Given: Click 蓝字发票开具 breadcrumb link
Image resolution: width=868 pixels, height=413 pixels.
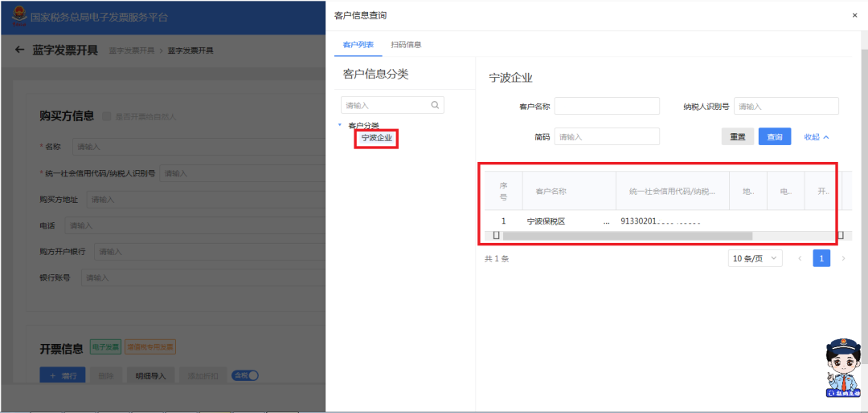Looking at the screenshot, I should tap(132, 51).
